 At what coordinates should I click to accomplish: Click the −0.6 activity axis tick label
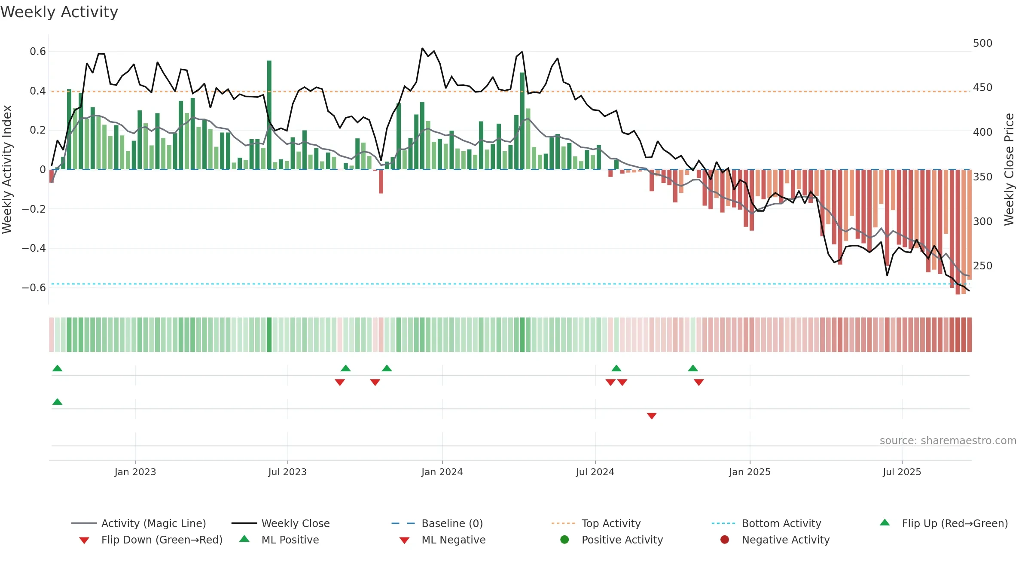coord(34,287)
